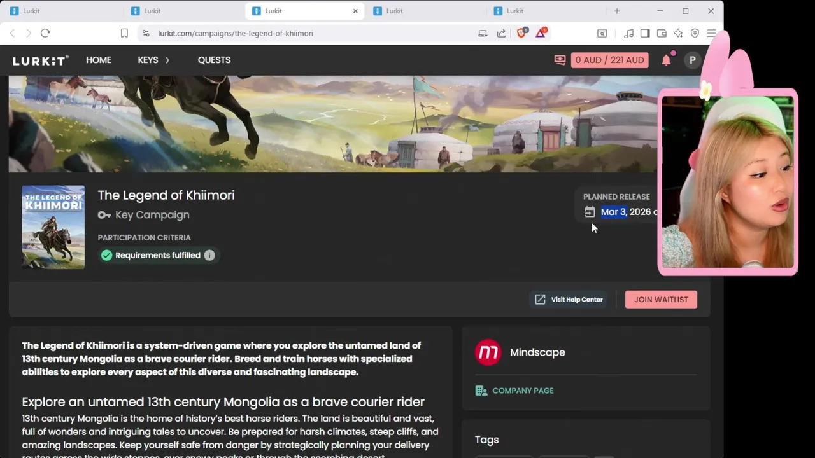Click the PARTICIPATION CRITERIA label
The height and width of the screenshot is (458, 815).
(144, 237)
